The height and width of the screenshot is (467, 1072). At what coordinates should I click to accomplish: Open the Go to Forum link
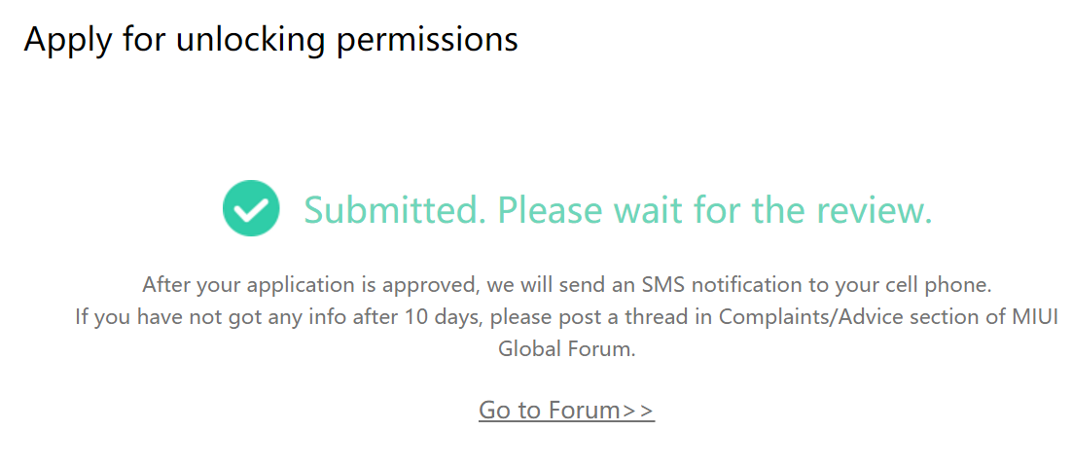[x=566, y=410]
